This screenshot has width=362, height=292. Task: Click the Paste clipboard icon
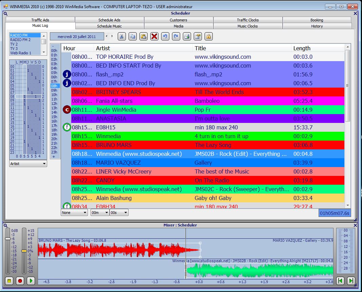coord(144,36)
